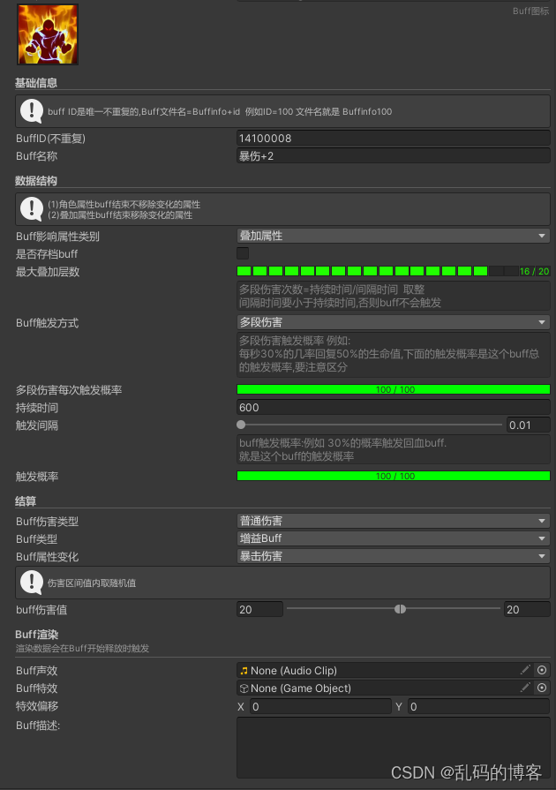Viewport: 556px width, 790px height.
Task: Open the Buff属性变化 dropdown showing 暴击伤害
Action: coord(394,556)
